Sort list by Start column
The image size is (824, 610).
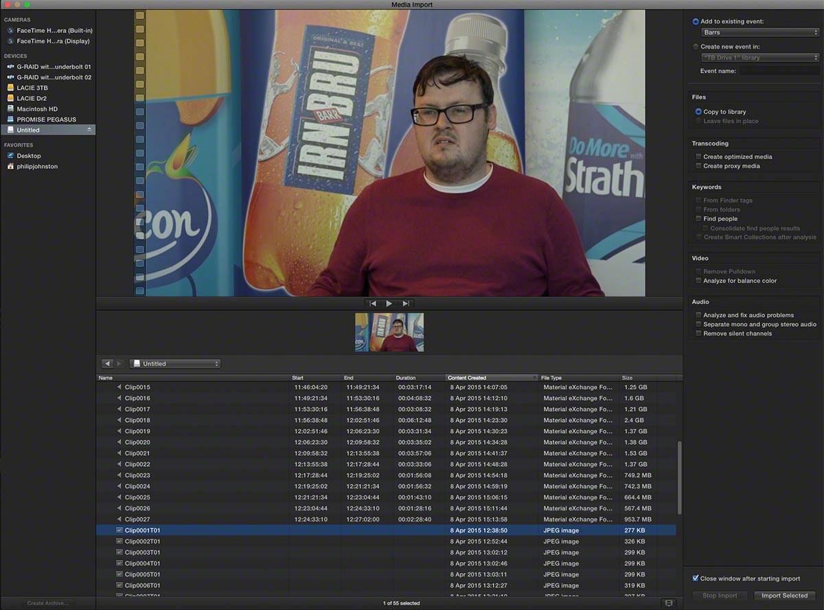point(316,378)
